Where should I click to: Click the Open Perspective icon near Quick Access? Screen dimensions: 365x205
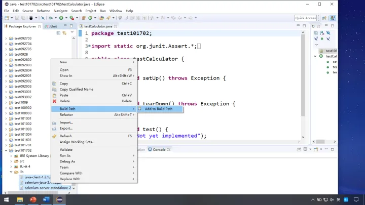point(324,18)
